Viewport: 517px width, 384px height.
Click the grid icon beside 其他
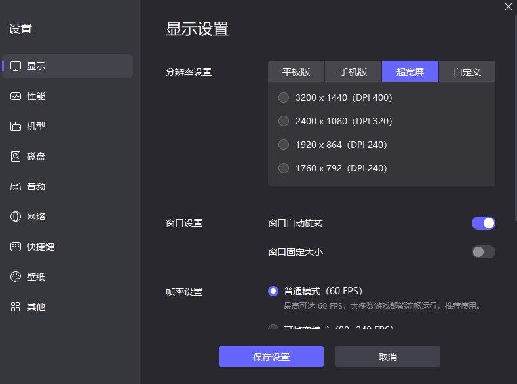coord(16,307)
